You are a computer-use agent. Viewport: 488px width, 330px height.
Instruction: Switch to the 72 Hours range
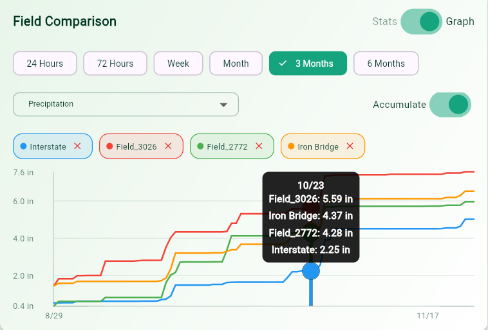[115, 64]
